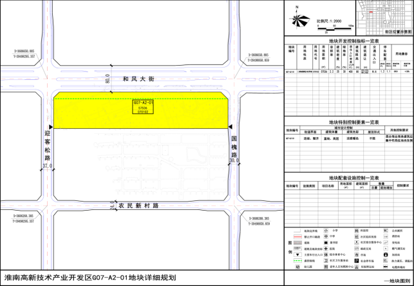Click the G07-A2-01 parcel label box
This screenshot has height=286, width=414.
pos(142,107)
